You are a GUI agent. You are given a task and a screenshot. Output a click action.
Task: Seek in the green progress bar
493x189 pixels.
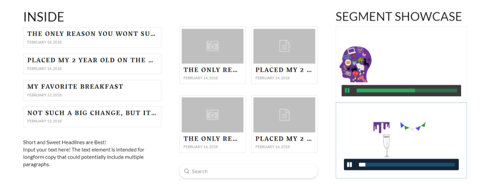[x=406, y=90]
